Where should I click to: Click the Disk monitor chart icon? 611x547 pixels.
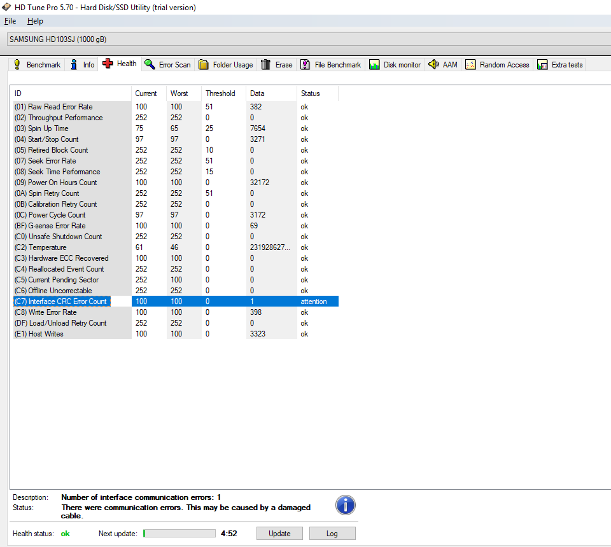tap(374, 65)
